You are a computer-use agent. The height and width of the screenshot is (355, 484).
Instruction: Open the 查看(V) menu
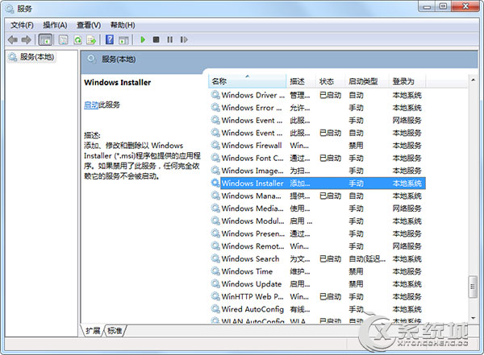click(89, 25)
